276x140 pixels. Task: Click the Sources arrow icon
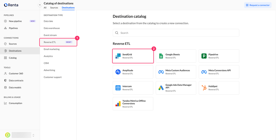click(5, 44)
